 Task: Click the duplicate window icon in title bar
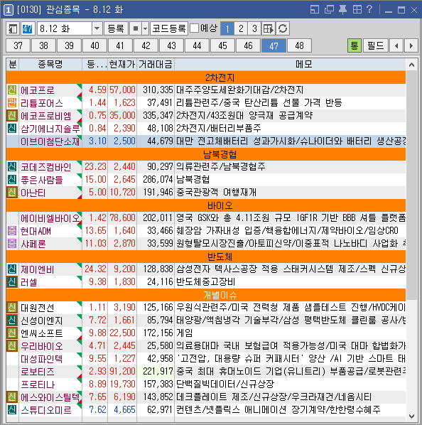(329, 10)
